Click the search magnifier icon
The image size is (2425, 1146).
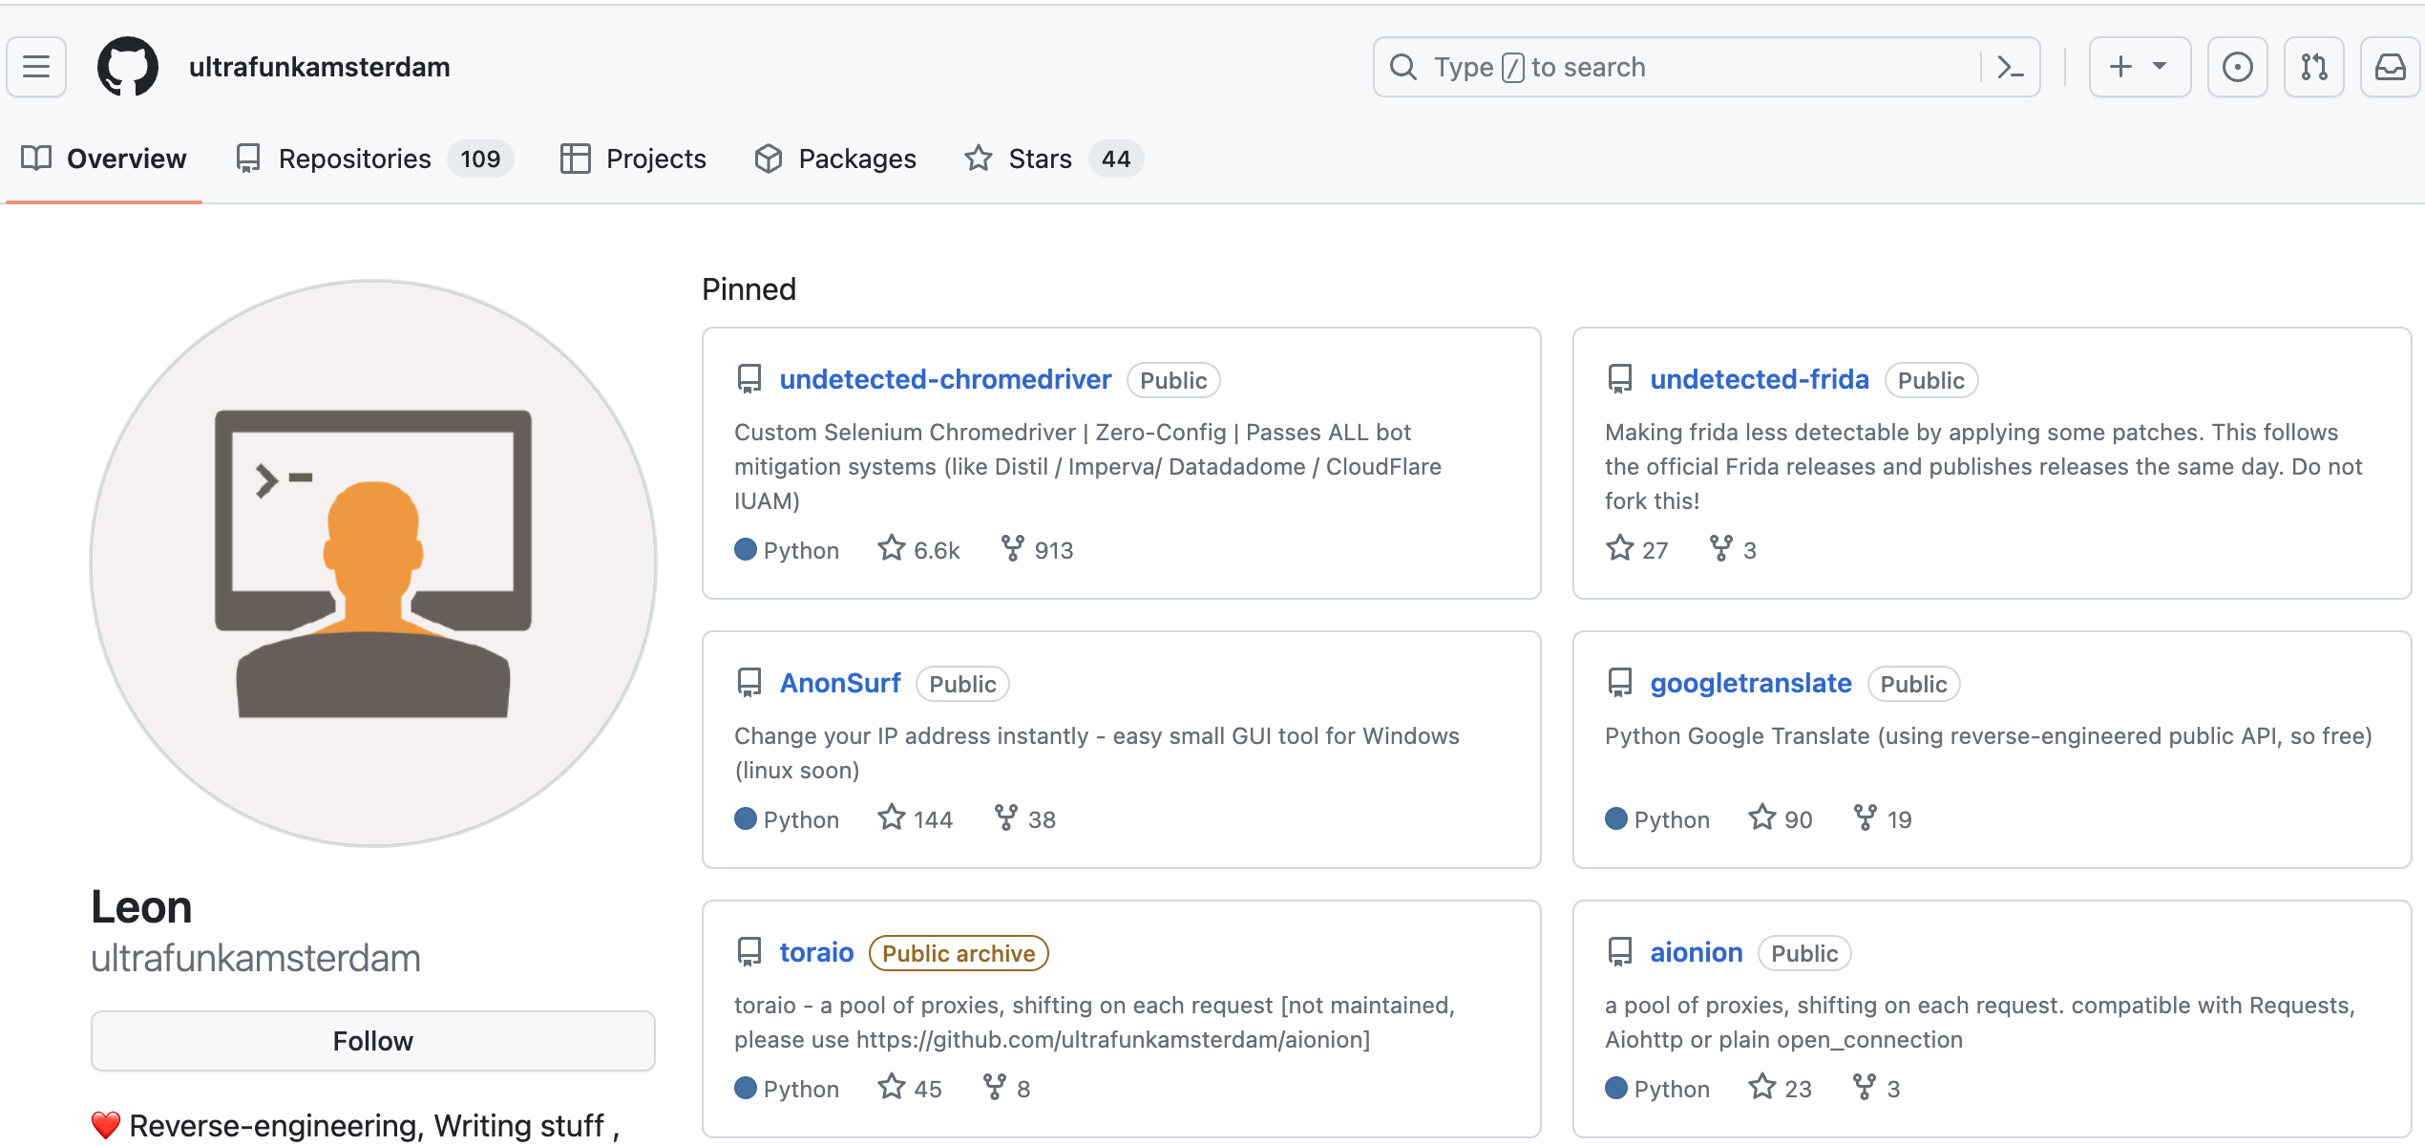[1402, 67]
